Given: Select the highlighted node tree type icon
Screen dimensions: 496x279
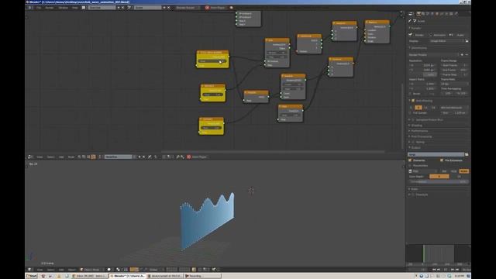Looking at the screenshot, I should (x=93, y=157).
